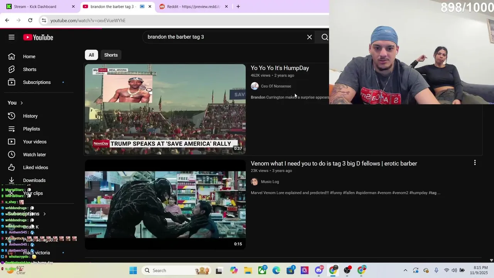Click the magnifier search button
Viewport: 494px width, 278px height.
point(325,37)
